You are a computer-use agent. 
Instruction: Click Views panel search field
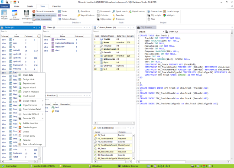pyautogui.click(x=67, y=31)
